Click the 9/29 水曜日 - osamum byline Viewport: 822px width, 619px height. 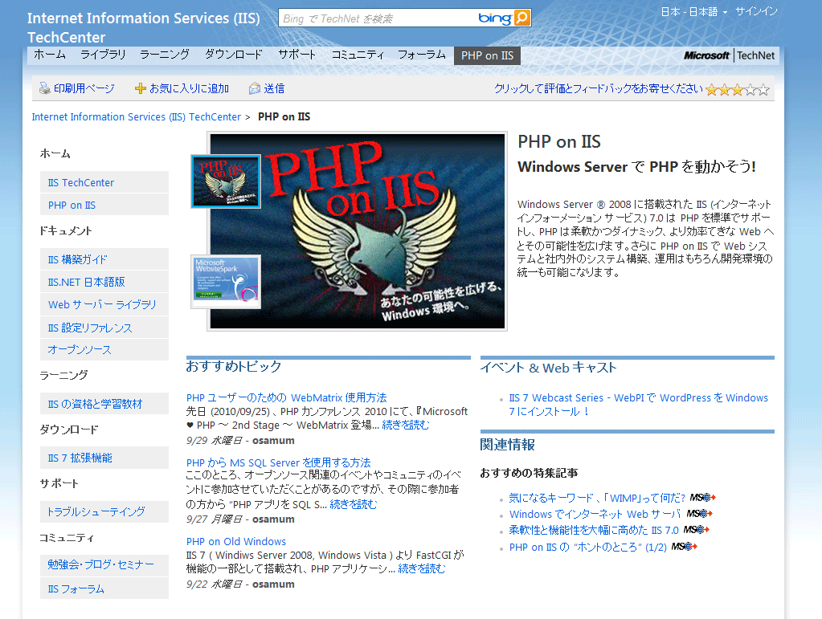240,441
